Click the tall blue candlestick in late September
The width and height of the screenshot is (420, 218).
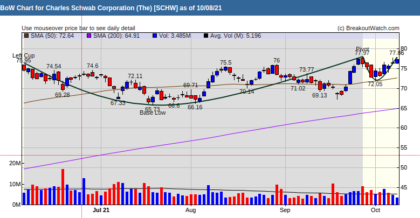click(350, 78)
